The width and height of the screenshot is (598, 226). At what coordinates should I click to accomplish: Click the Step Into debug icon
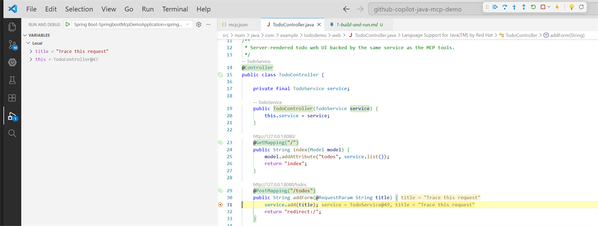[514, 7]
